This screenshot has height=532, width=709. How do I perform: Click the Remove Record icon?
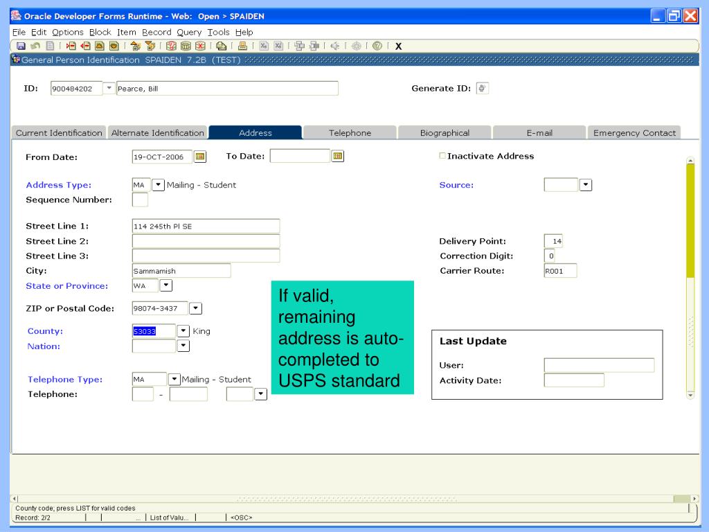click(x=85, y=46)
